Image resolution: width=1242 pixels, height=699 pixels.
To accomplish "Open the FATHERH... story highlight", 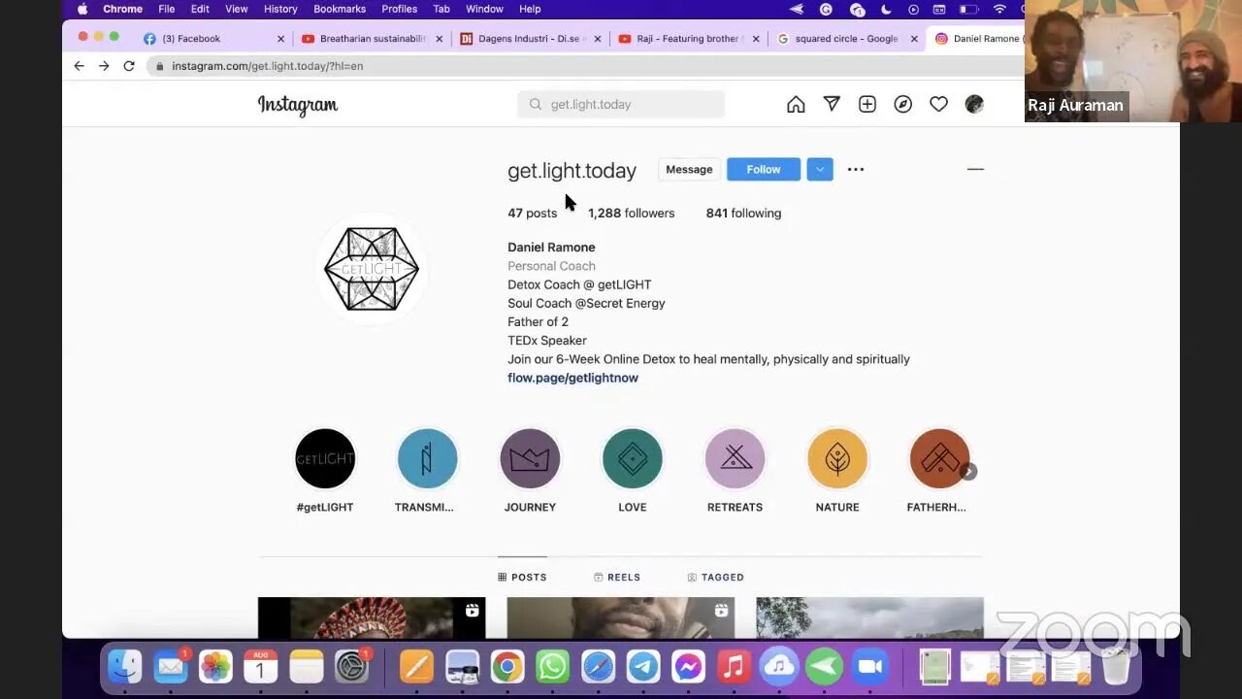I will coord(938,458).
